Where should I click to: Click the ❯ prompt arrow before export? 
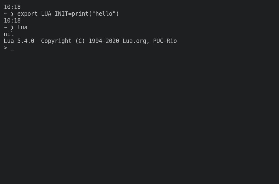pos(12,14)
